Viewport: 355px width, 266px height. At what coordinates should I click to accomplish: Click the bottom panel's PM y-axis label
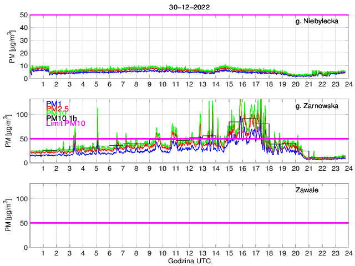point(12,215)
